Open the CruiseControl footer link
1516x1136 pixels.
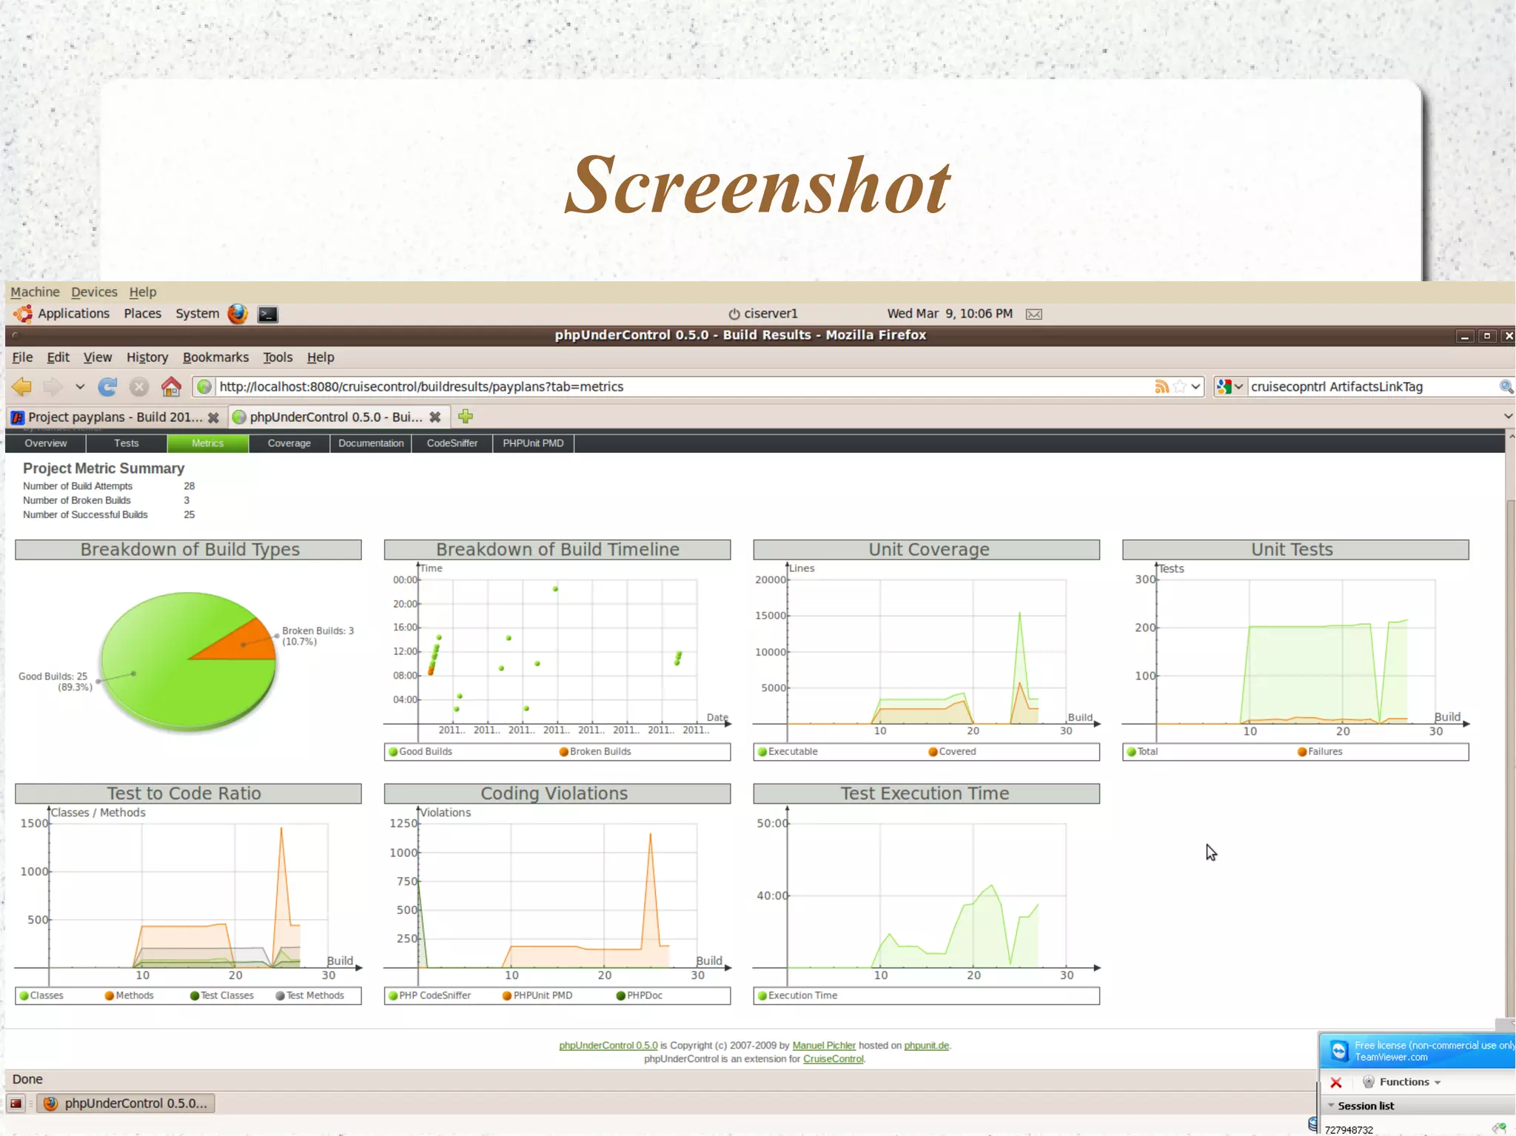pyautogui.click(x=833, y=1059)
